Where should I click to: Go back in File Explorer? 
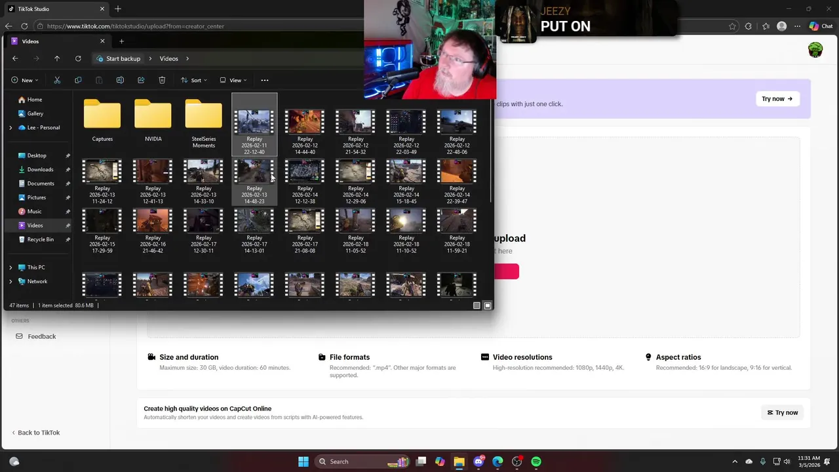tap(15, 58)
